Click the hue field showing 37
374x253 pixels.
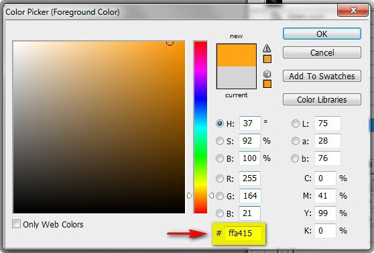click(250, 123)
